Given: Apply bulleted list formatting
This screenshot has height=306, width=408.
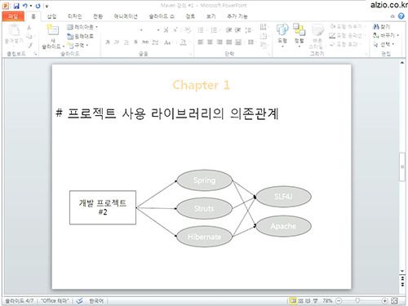Looking at the screenshot, I should tap(201, 30).
